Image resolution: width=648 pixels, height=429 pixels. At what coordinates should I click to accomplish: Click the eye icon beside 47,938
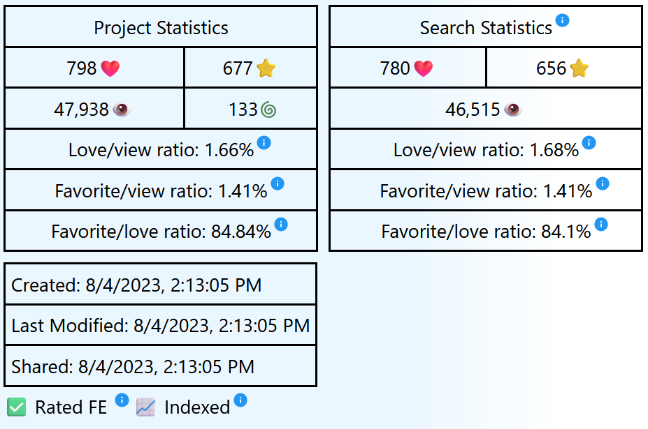tap(122, 110)
